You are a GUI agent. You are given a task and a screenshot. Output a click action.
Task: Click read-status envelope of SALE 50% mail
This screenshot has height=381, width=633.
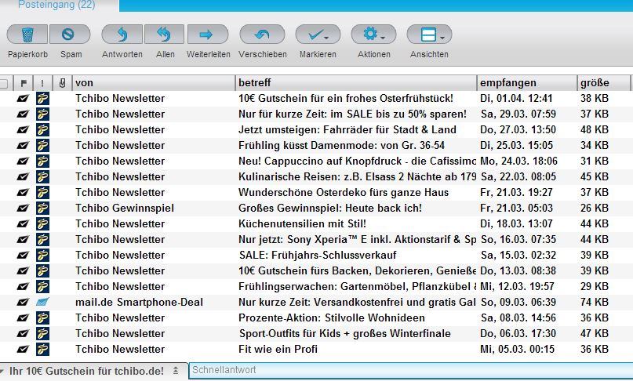click(x=23, y=114)
